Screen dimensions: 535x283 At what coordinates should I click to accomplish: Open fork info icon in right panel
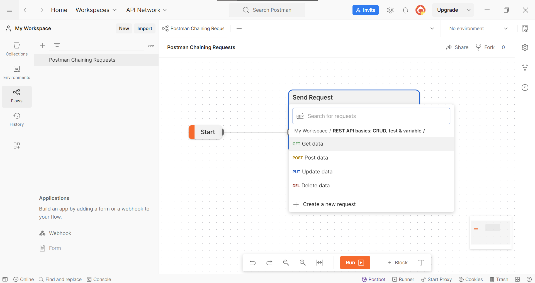[525, 67]
